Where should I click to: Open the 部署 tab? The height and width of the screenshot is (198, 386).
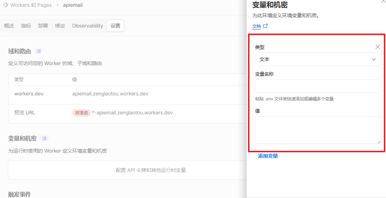pos(43,26)
